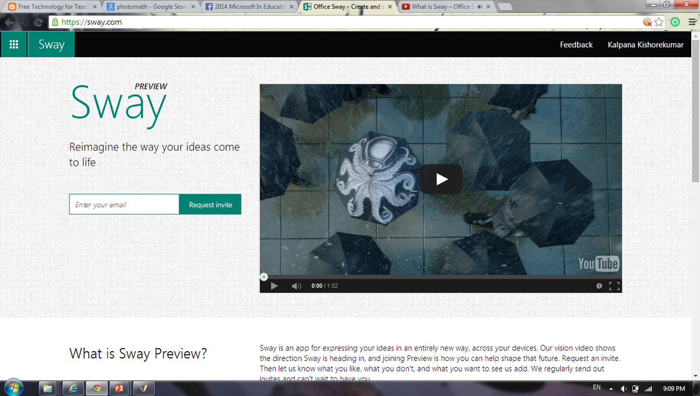This screenshot has height=396, width=700.
Task: Click the small play icon in video controls
Action: [275, 286]
